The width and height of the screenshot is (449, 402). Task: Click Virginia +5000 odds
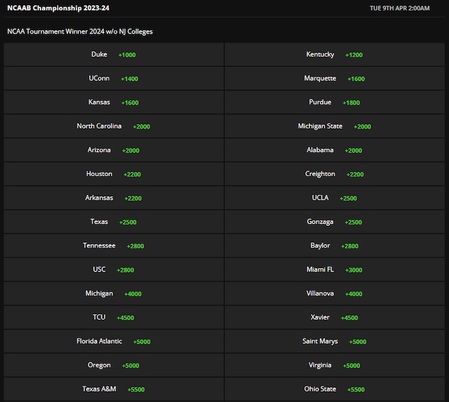pos(334,366)
